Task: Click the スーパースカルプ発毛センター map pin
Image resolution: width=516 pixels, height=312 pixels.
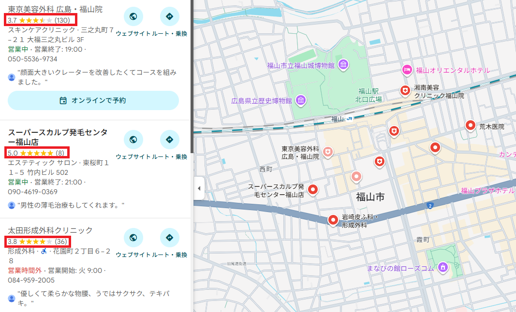Action: (313, 189)
